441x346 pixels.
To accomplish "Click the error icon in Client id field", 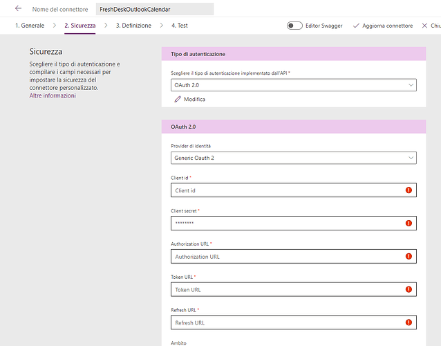I will tap(409, 190).
